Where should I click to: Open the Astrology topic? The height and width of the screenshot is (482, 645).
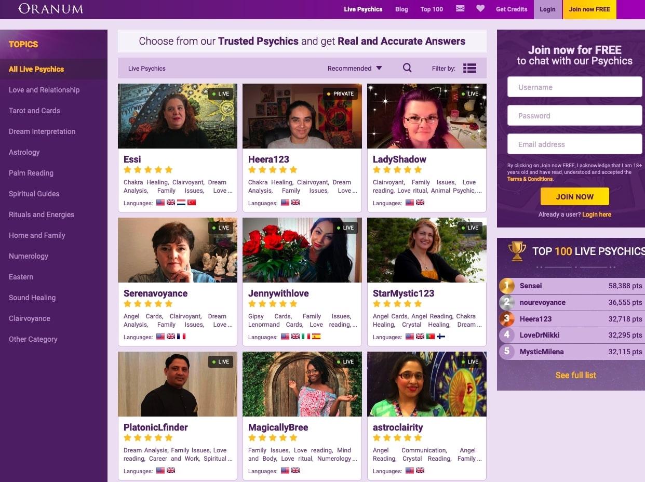(x=24, y=152)
